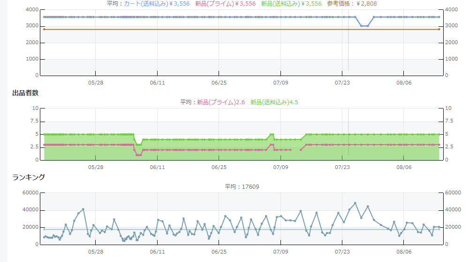Click the highest ranking peak after 07/23
469x262 pixels.
(x=355, y=203)
